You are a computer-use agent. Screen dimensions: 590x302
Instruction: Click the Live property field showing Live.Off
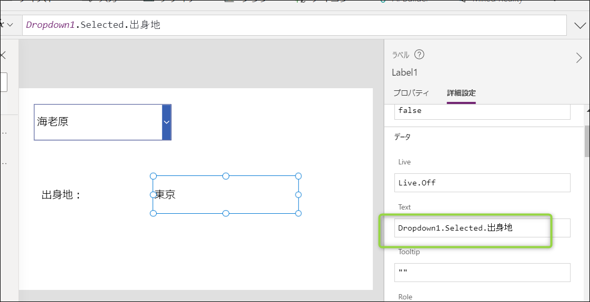click(482, 183)
